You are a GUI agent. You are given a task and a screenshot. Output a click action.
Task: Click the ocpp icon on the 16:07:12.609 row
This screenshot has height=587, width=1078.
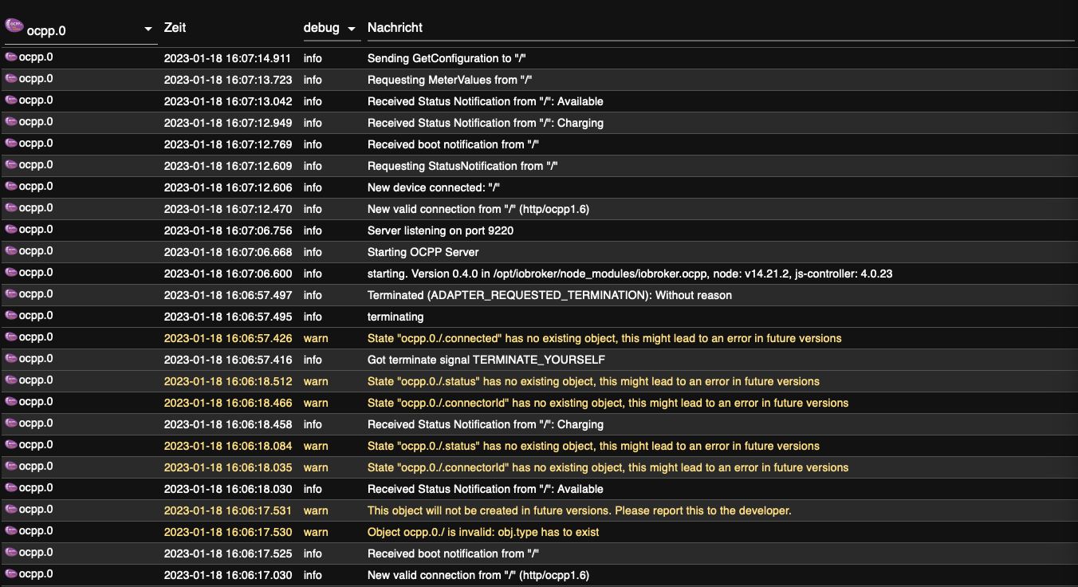(11, 165)
